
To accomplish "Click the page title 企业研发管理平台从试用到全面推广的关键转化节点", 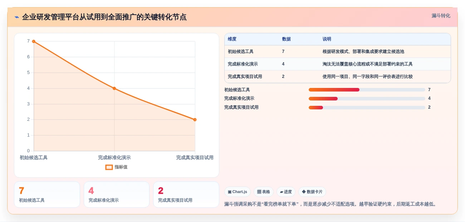I will (104, 17).
